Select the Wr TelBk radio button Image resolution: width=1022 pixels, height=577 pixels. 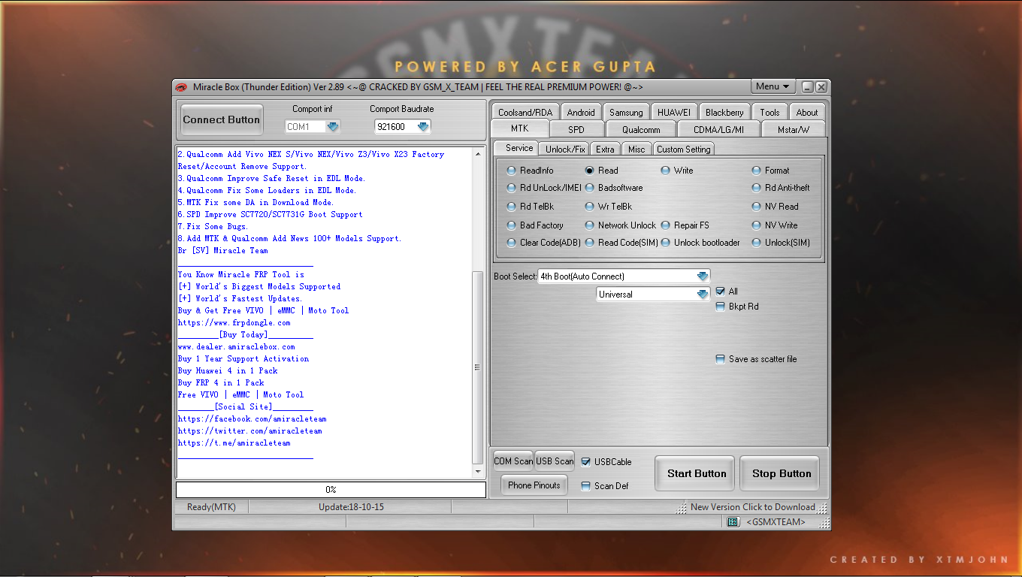pos(590,207)
